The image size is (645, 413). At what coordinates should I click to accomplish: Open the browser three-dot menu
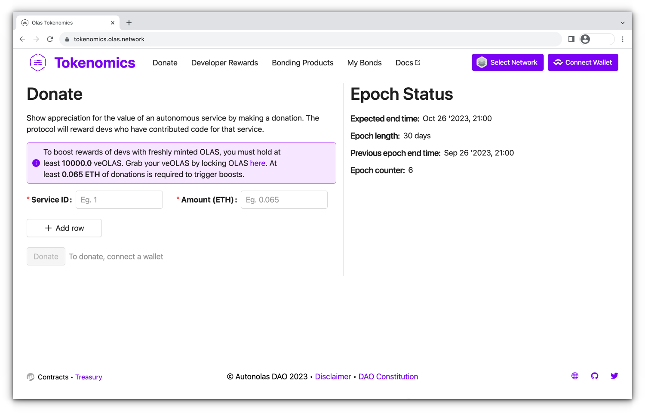coord(622,39)
